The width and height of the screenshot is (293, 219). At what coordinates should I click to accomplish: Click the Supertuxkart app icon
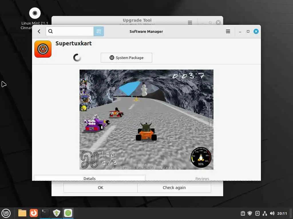(x=43, y=49)
